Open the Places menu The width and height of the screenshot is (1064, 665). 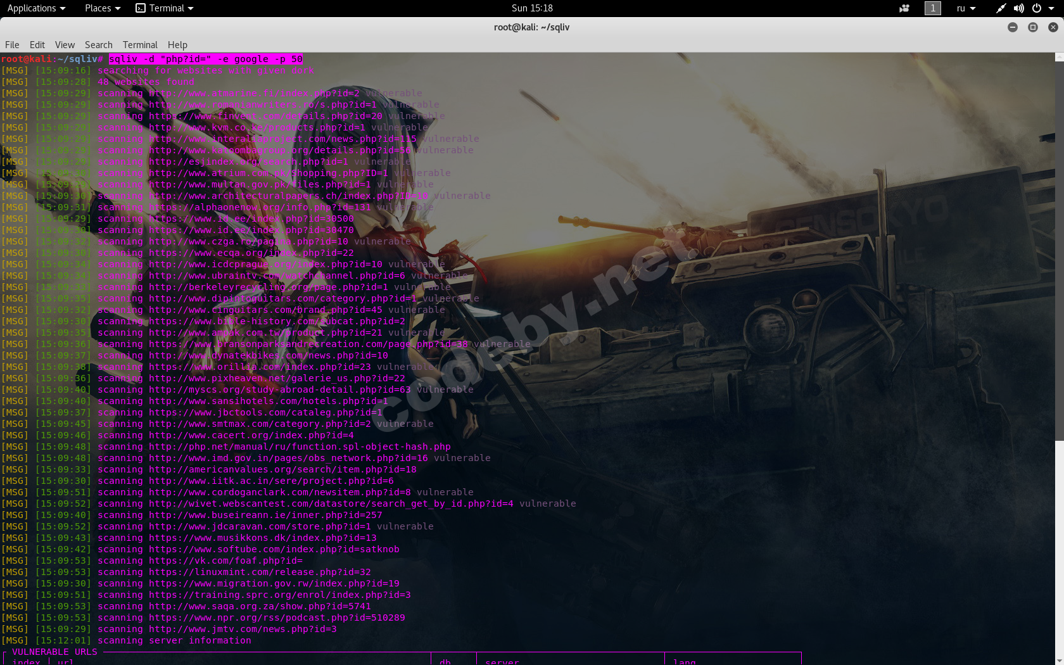click(x=103, y=8)
